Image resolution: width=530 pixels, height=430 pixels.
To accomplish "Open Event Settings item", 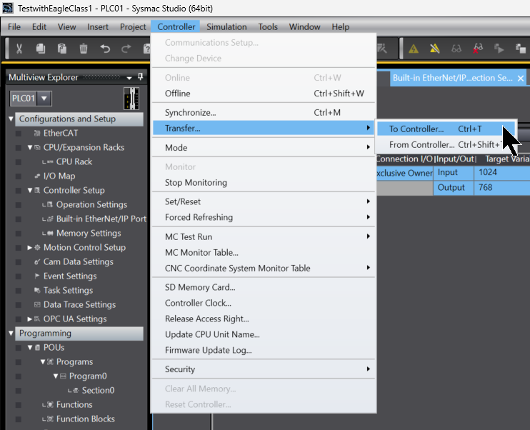I will click(x=70, y=276).
